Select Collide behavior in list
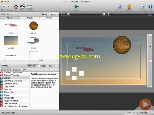The height and width of the screenshot is (115, 154). coord(15,78)
